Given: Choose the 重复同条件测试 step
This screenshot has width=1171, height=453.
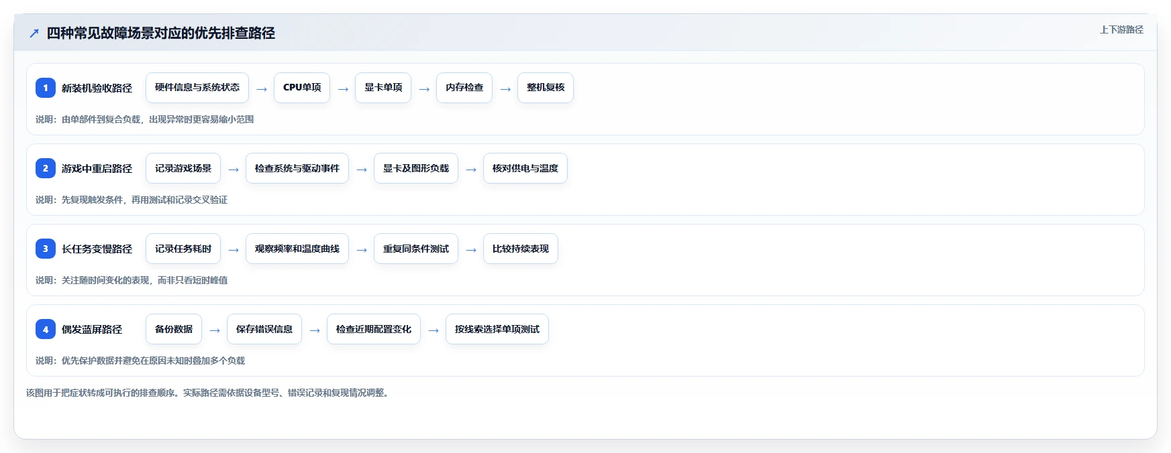Looking at the screenshot, I should point(416,249).
